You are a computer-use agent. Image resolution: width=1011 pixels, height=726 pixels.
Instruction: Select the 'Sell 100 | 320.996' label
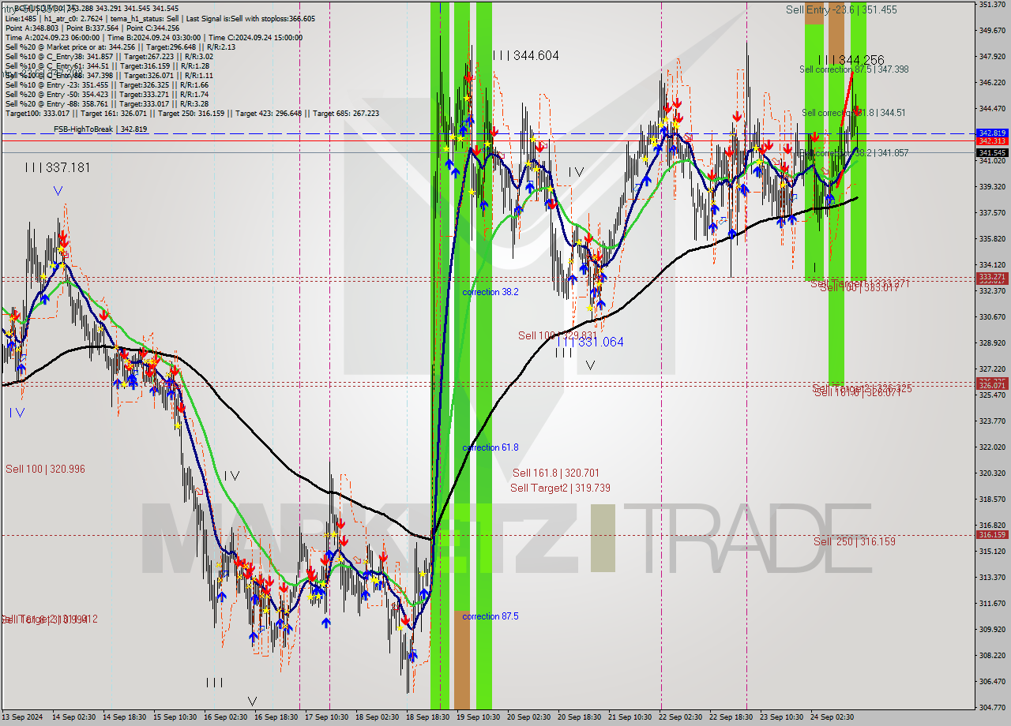[45, 469]
